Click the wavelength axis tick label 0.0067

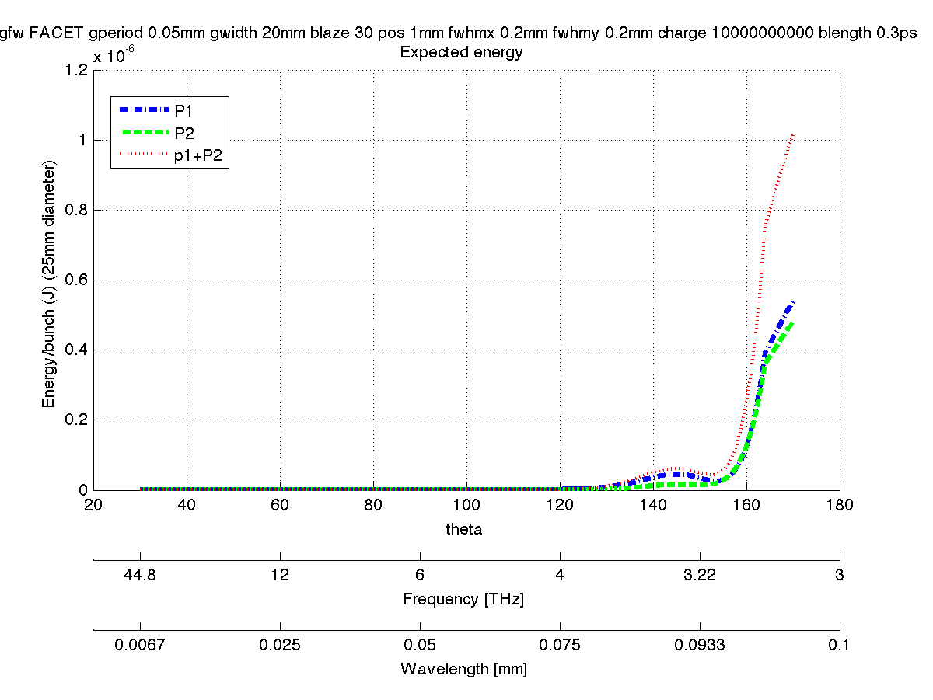point(140,645)
